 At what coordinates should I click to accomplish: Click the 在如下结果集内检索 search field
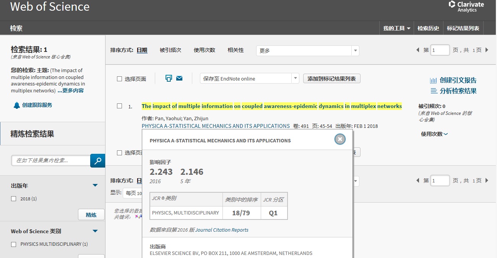click(51, 161)
